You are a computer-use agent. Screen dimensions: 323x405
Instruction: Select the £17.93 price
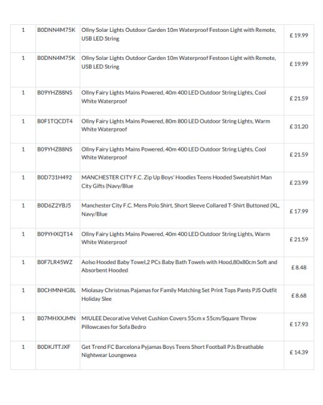pos(299,324)
